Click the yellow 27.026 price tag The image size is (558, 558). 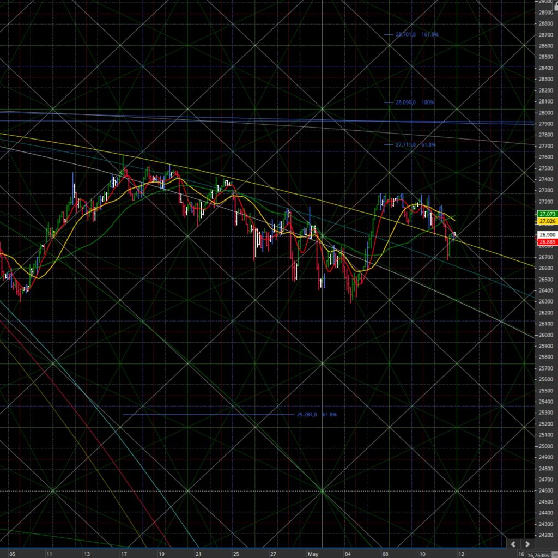(x=547, y=221)
